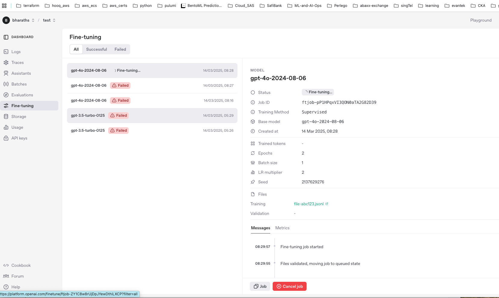Click the Evaluations icon in sidebar
Viewport: 499px width, 298px height.
pos(6,95)
